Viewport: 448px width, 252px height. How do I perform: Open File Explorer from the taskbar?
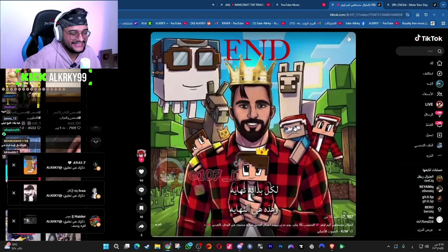157,247
